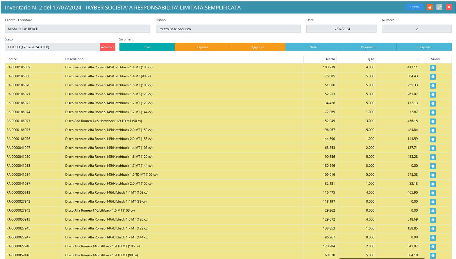Click the expand window icon in header
Image resolution: width=456 pixels, height=259 pixels.
pos(439,7)
